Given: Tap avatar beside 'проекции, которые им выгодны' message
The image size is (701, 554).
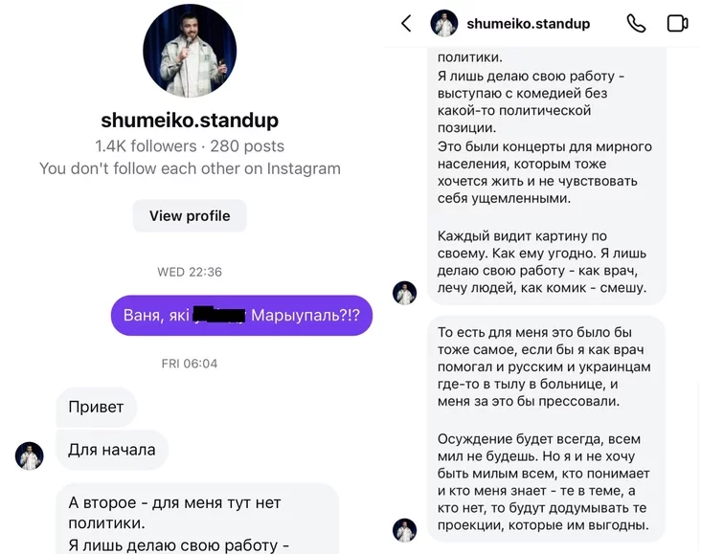Looking at the screenshot, I should pyautogui.click(x=404, y=530).
